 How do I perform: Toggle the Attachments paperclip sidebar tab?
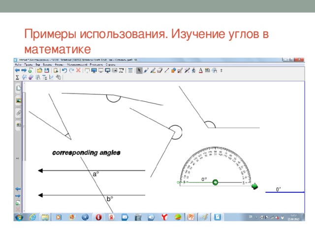pos(18,113)
